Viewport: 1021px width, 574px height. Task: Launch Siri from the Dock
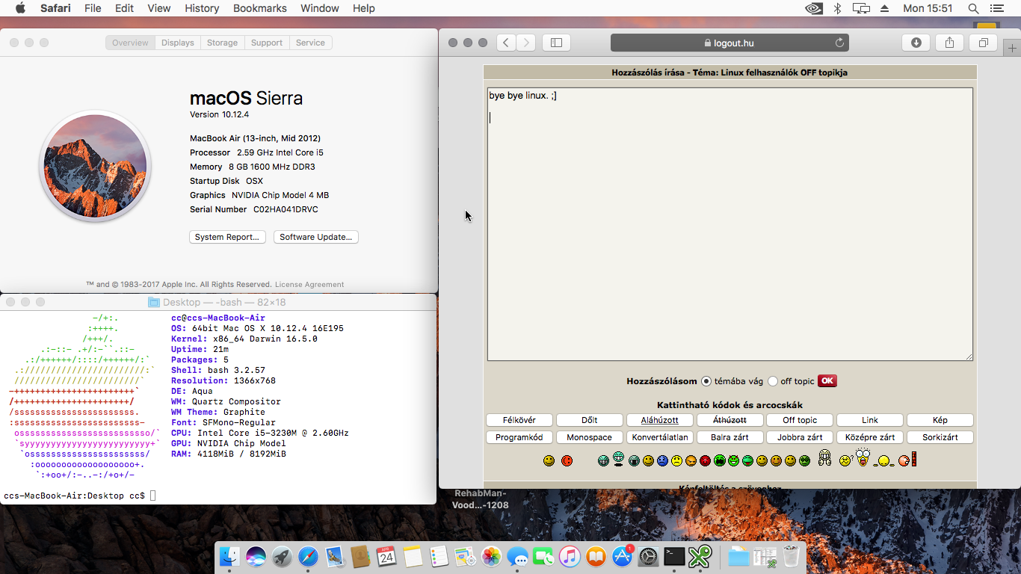point(256,556)
